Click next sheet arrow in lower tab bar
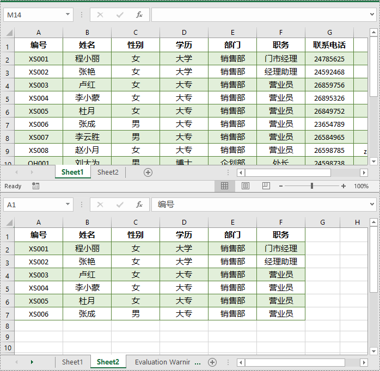The image size is (380, 371). [x=32, y=362]
